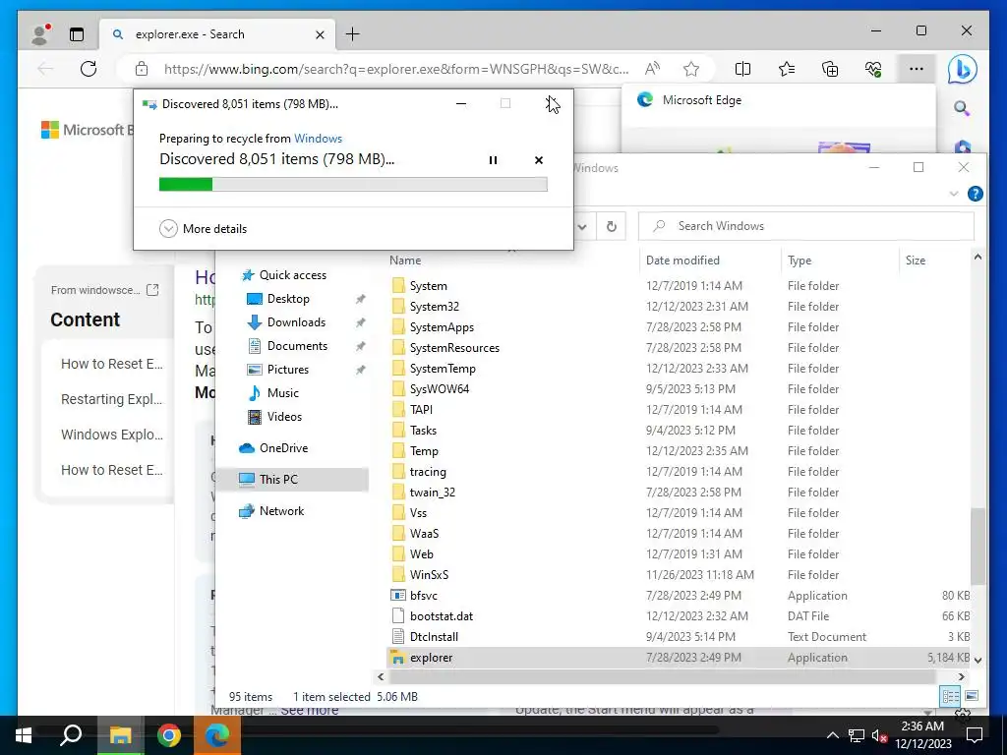1007x755 pixels.
Task: Open From windowsce... source link icon
Action: pos(152,290)
